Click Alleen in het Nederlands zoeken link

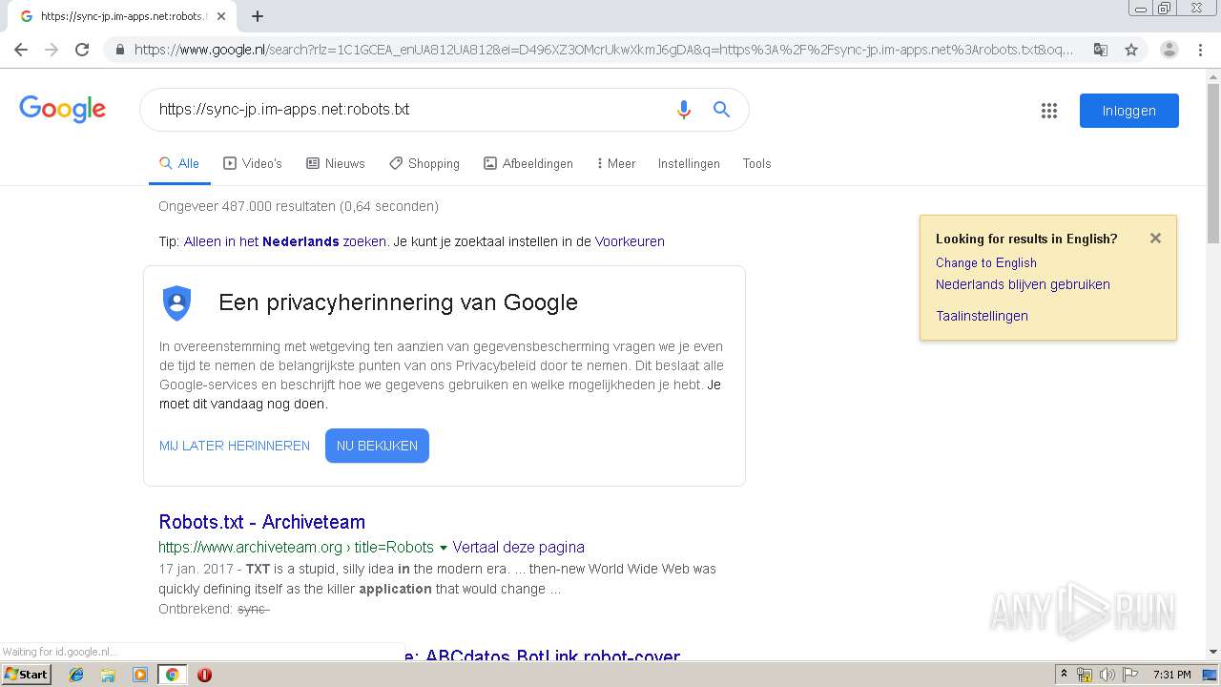pyautogui.click(x=285, y=241)
